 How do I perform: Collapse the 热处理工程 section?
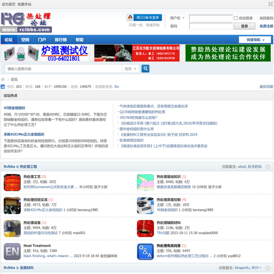268,167
